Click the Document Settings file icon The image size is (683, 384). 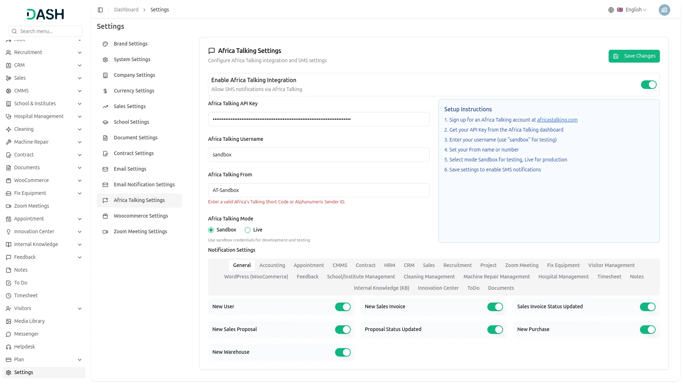click(x=105, y=138)
